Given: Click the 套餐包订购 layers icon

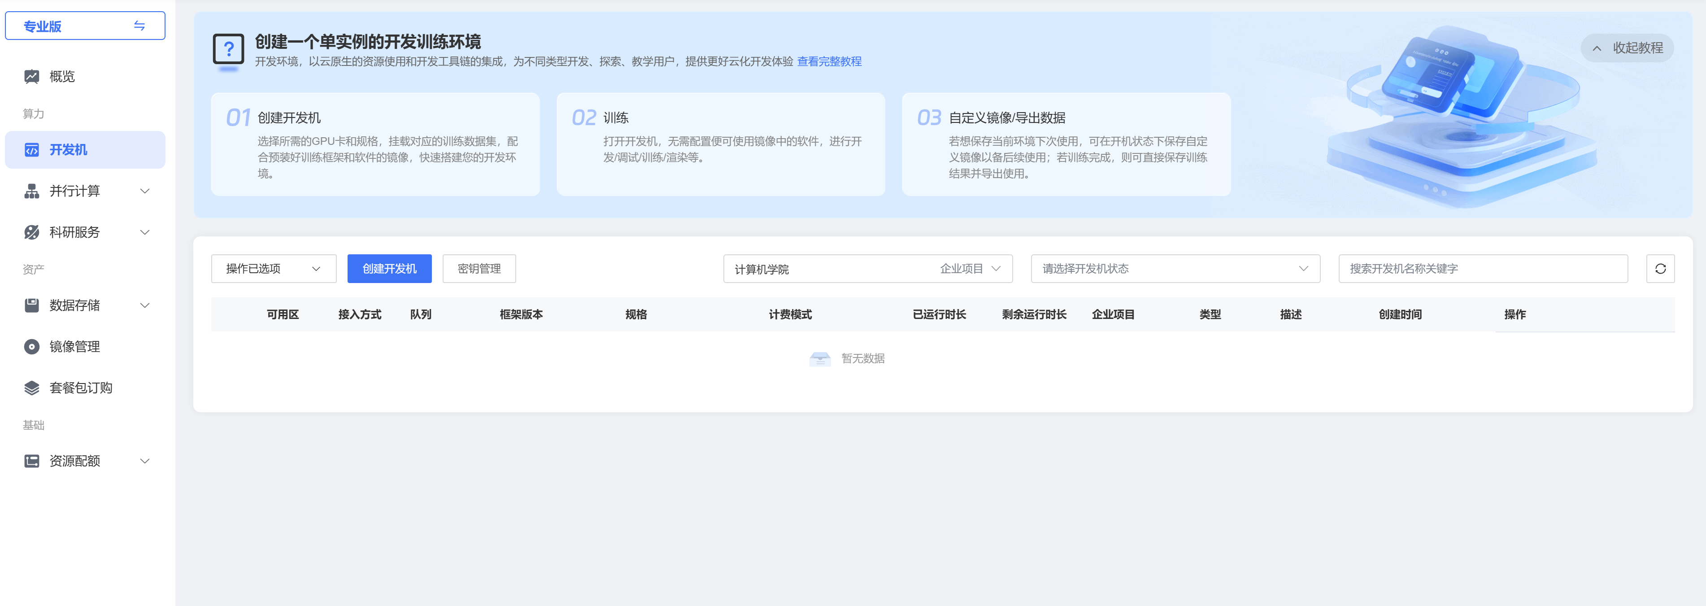Looking at the screenshot, I should tap(32, 388).
